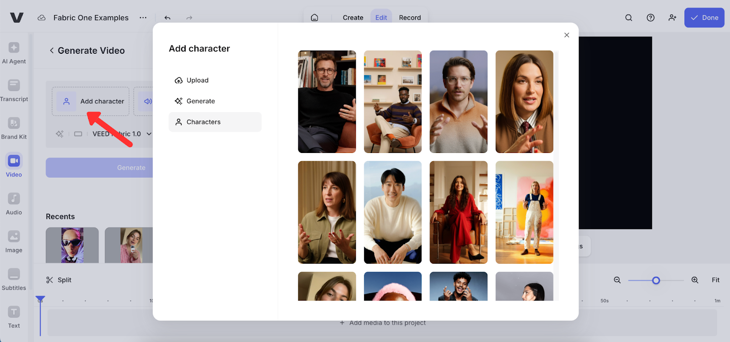Select the pink fuzzy hat character thumbnail

click(x=392, y=286)
